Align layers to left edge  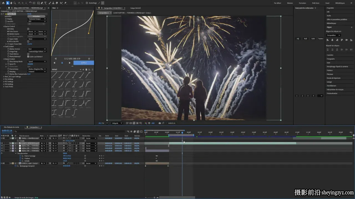(328, 40)
